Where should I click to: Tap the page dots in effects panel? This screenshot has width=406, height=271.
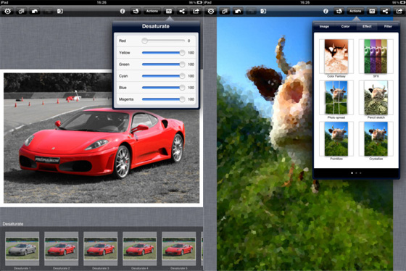pos(356,173)
